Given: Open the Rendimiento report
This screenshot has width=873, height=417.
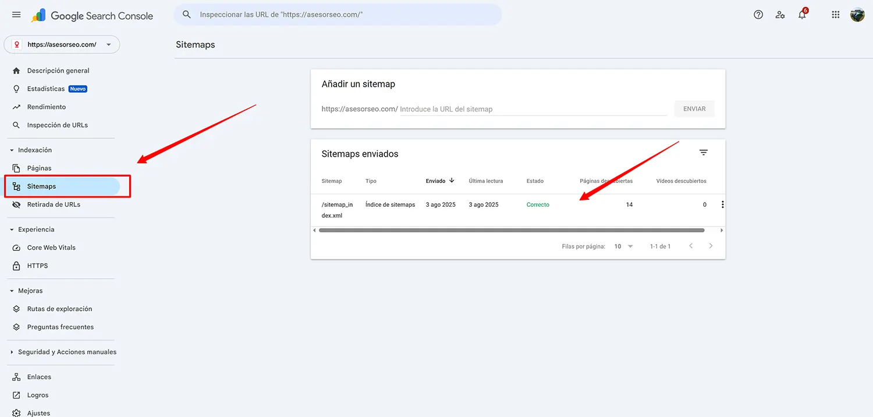Looking at the screenshot, I should tap(47, 107).
